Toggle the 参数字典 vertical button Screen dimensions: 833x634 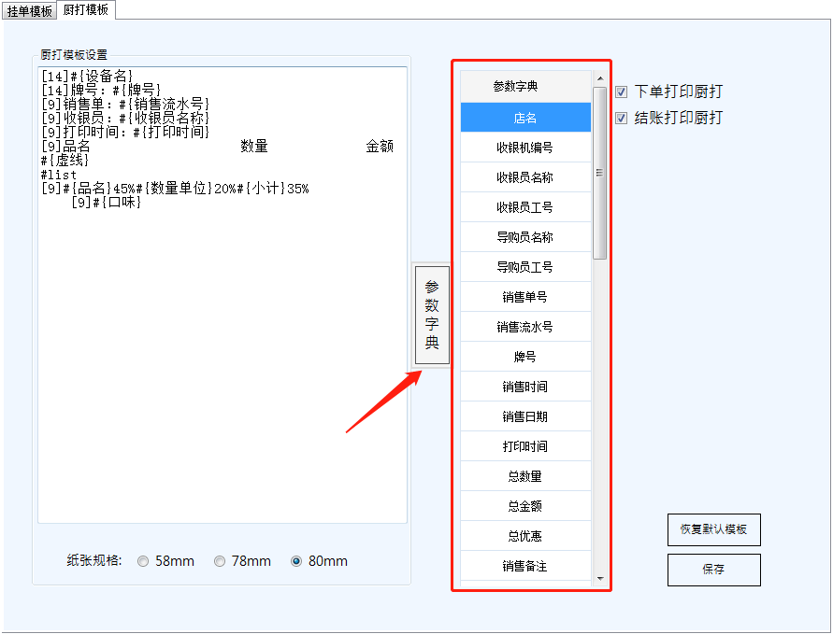coord(432,316)
